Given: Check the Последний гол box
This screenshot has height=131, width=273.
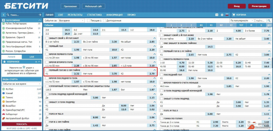Looking at the screenshot, I should (162, 75).
